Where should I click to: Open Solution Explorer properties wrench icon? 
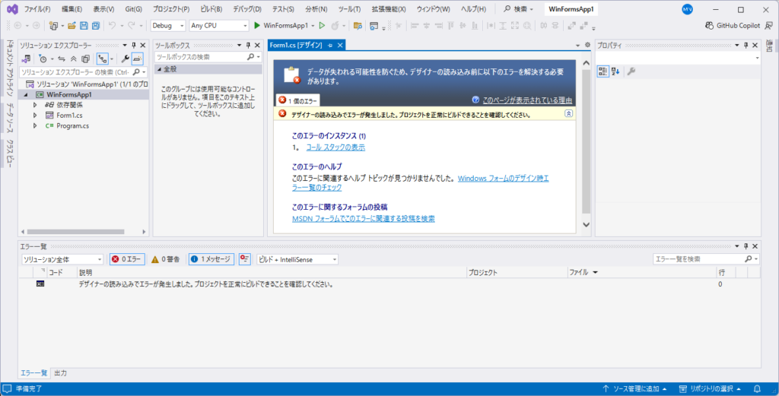(125, 59)
